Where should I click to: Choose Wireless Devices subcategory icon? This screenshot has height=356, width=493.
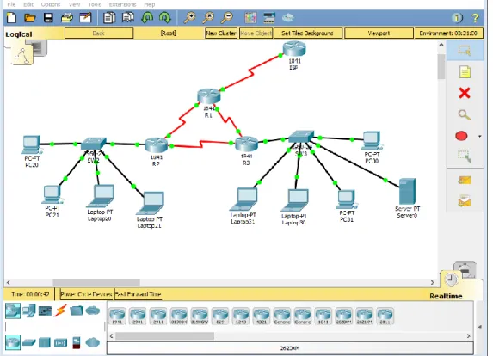pos(61,343)
